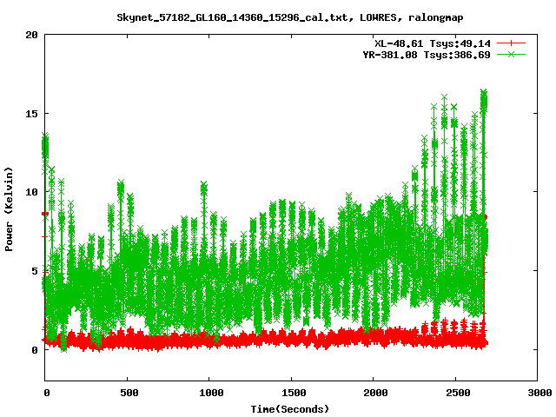Click the plot title Skynet_57182_GL160 text

point(290,17)
